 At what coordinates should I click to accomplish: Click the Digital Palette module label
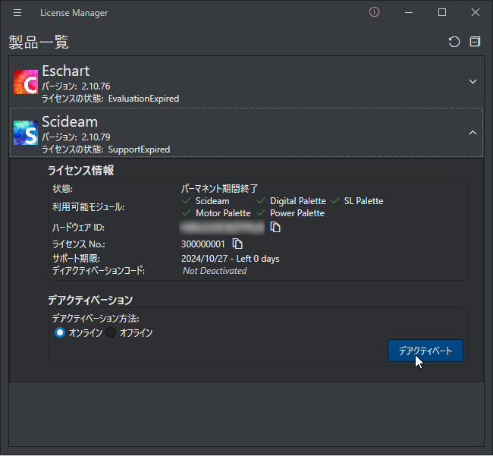[x=298, y=201]
